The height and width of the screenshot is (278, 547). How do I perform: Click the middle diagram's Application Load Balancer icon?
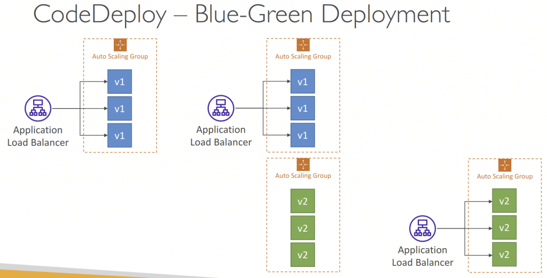(221, 108)
